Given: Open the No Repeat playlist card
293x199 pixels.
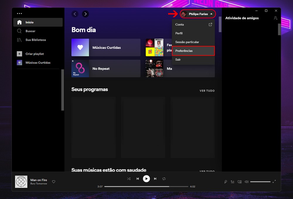Looking at the screenshot, I should coord(106,68).
